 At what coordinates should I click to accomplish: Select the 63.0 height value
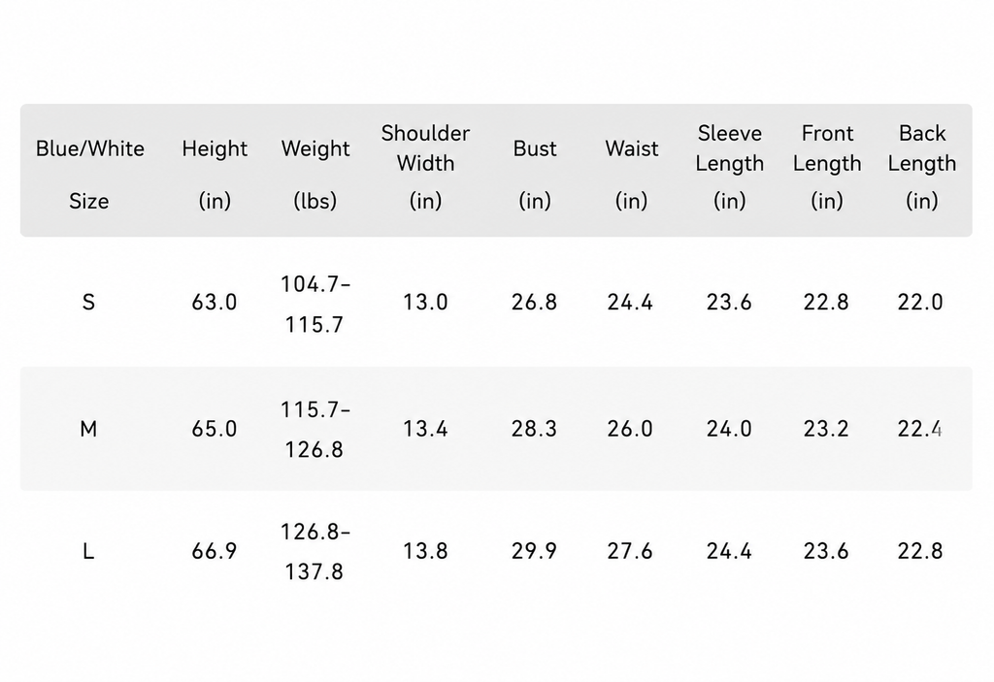click(x=215, y=303)
